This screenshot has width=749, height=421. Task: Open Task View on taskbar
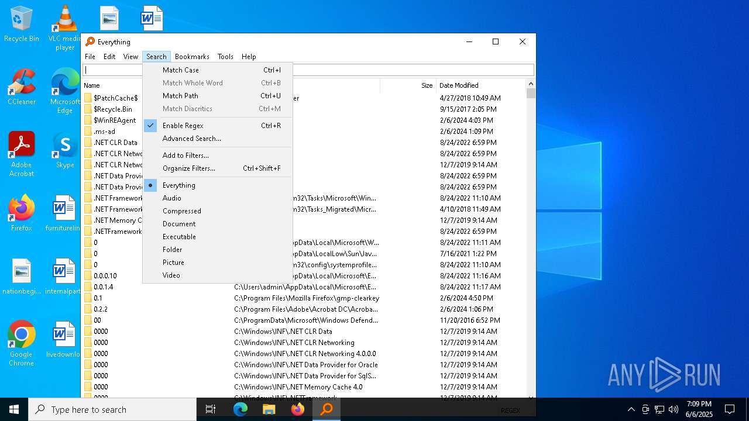[211, 409]
